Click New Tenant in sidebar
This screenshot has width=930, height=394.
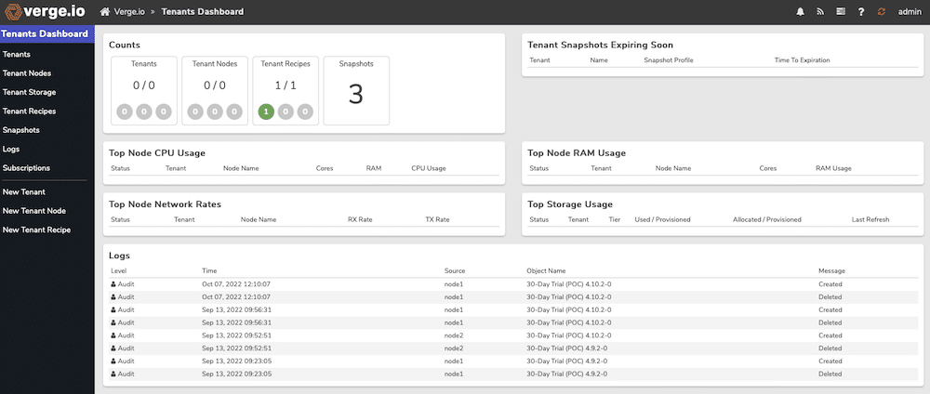[x=24, y=192]
